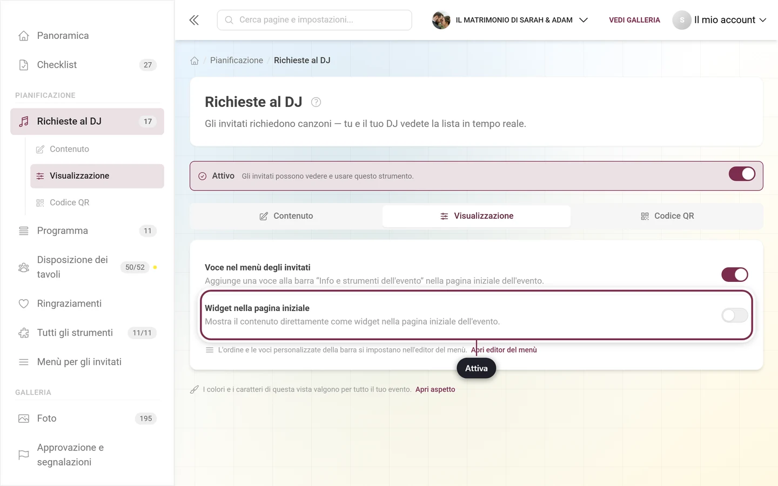Open help icon beside Richieste al DJ title

point(316,102)
